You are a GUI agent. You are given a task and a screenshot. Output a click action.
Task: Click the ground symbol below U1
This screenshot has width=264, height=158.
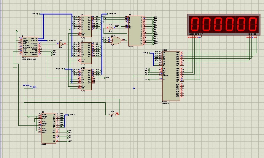point(15,68)
